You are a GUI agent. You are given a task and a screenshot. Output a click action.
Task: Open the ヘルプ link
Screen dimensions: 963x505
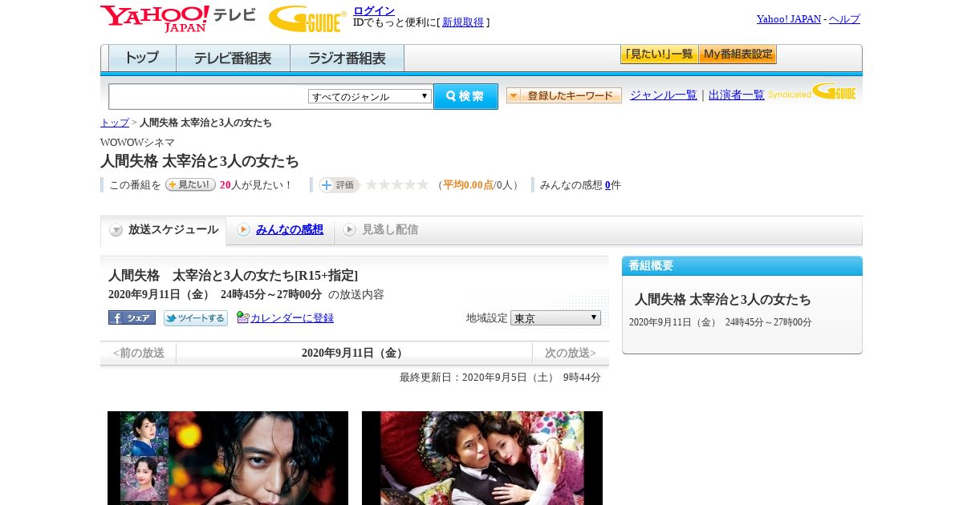point(844,18)
